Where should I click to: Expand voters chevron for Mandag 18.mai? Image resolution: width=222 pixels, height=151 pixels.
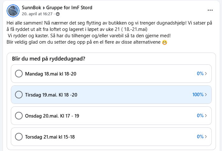[206, 74]
